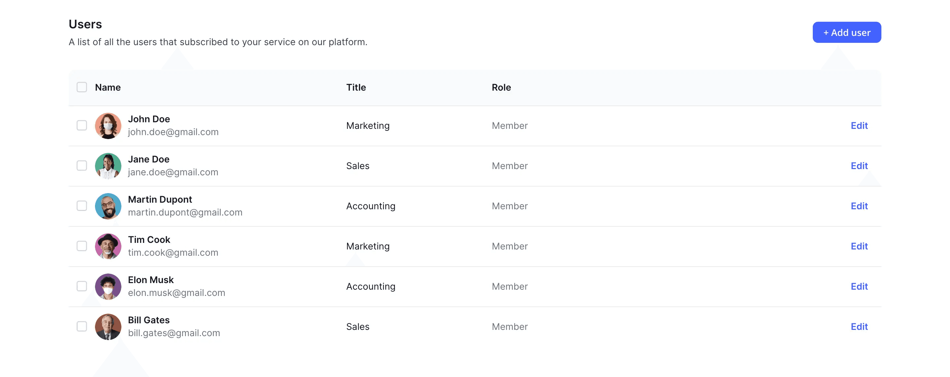Click Edit on Martin Dupont's row

859,206
